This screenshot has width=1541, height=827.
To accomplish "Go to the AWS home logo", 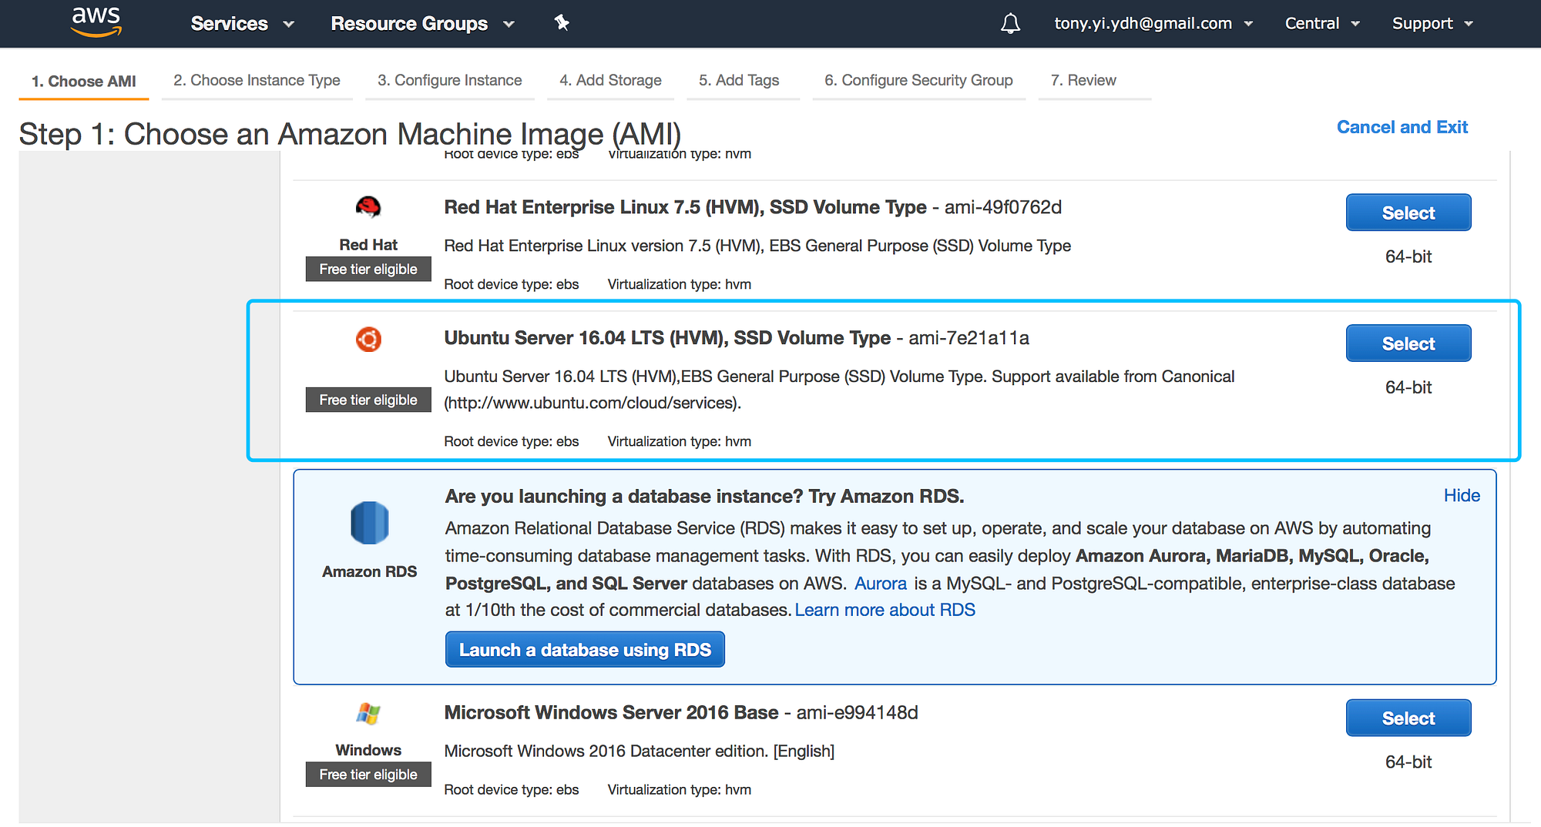I will pos(96,22).
